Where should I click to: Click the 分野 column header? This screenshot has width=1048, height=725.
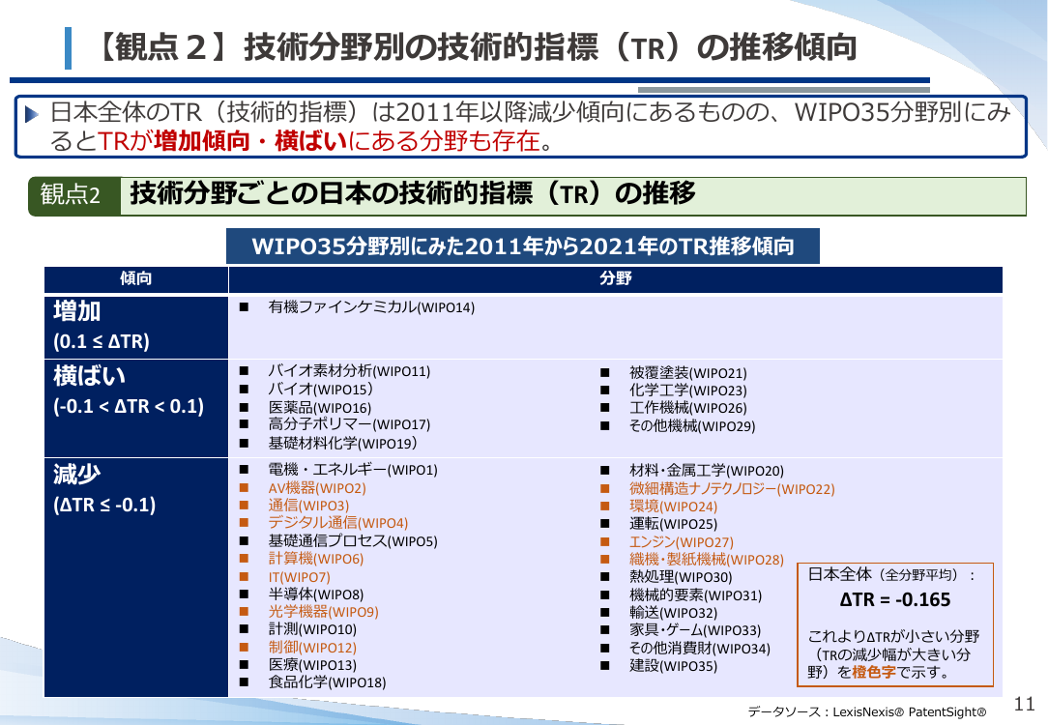click(x=616, y=279)
